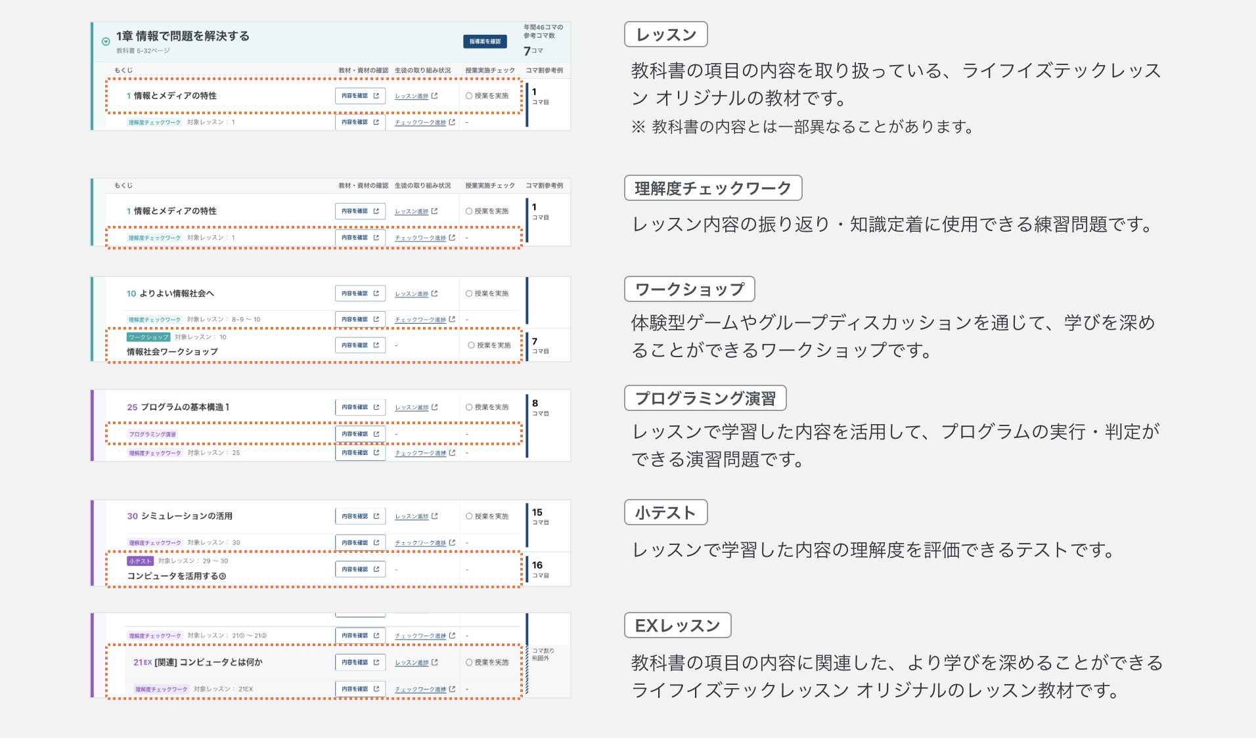Open レッスン進捗 link for 21EX コンピュータとは何か

click(x=411, y=662)
